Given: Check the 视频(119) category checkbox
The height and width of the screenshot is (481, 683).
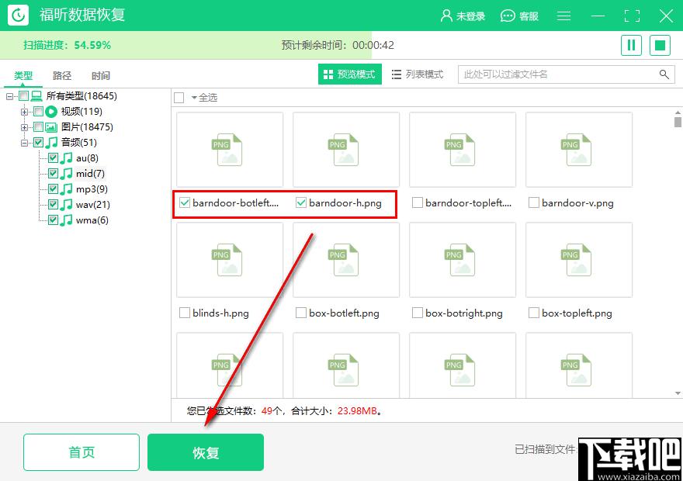Looking at the screenshot, I should pyautogui.click(x=38, y=112).
